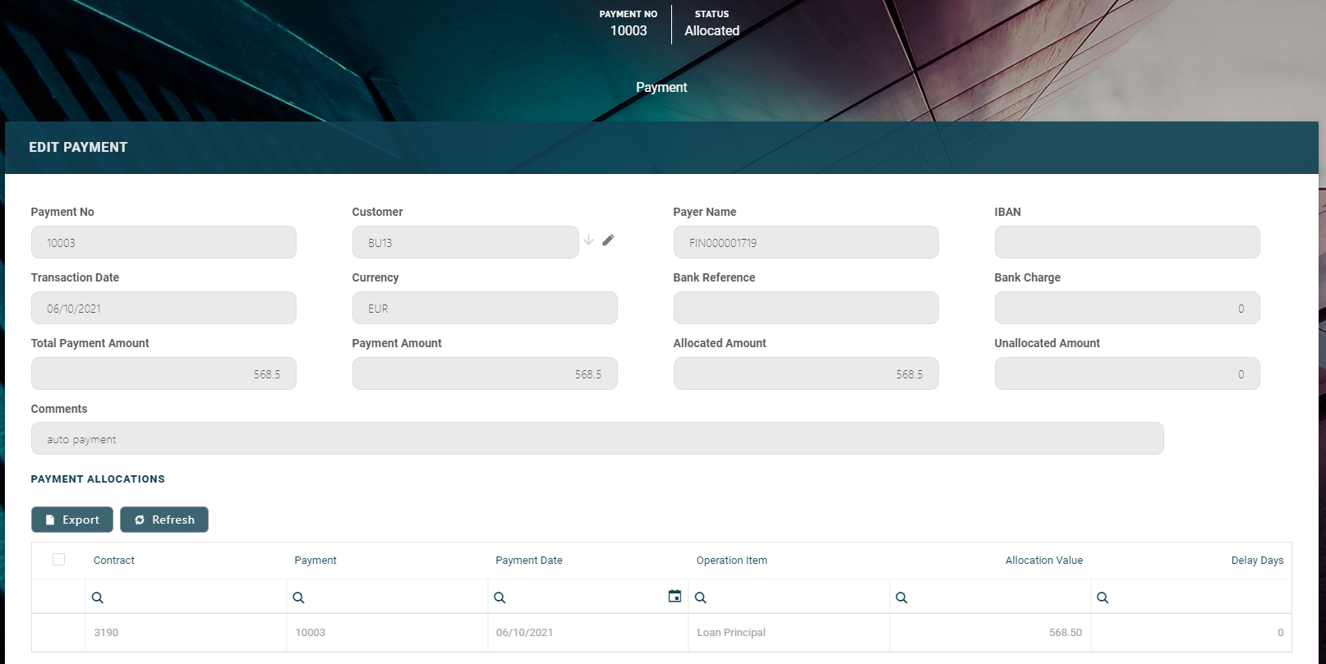
Task: Click the down arrow next to Customer field
Action: tap(588, 240)
